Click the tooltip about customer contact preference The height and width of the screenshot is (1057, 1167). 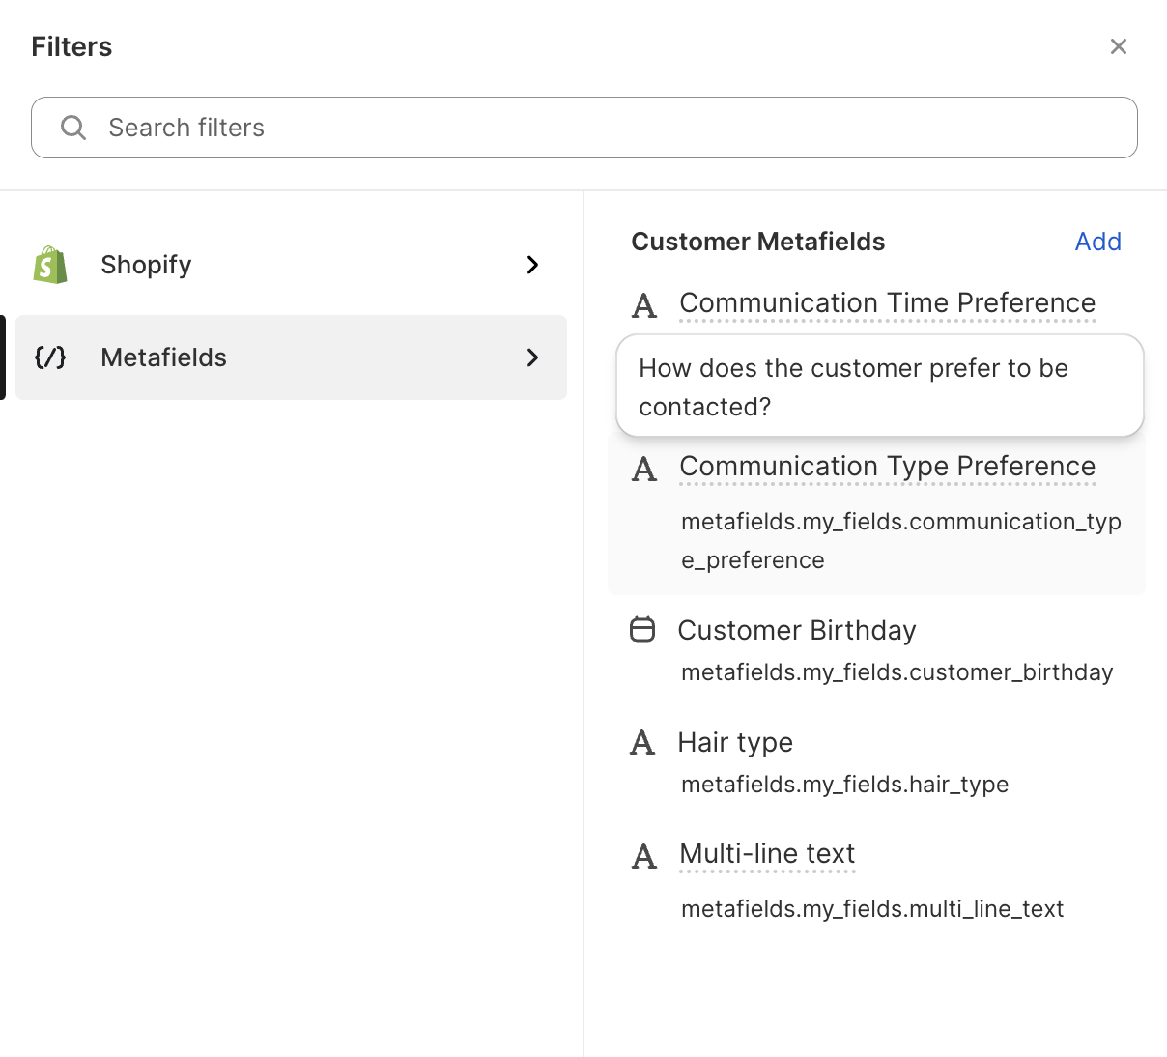tap(880, 386)
